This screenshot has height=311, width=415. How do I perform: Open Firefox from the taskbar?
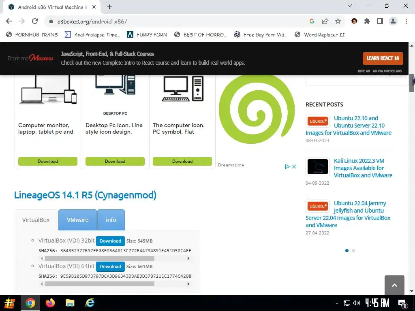click(x=50, y=303)
